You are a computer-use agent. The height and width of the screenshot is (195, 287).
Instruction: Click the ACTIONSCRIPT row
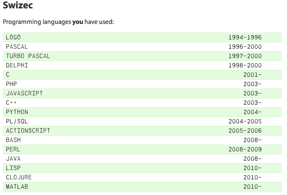point(142,131)
